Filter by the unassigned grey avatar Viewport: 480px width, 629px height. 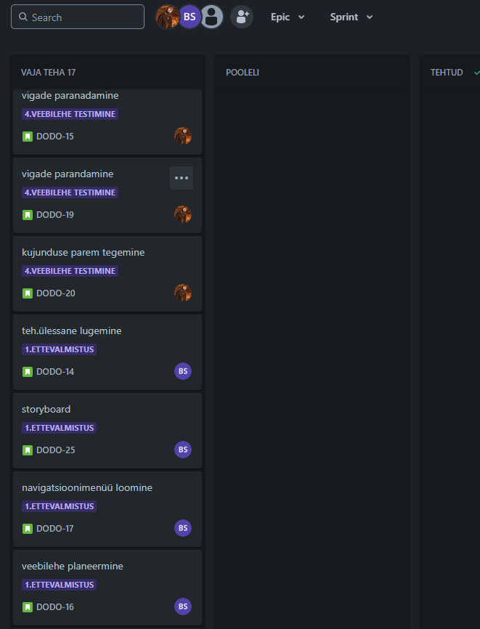[211, 17]
